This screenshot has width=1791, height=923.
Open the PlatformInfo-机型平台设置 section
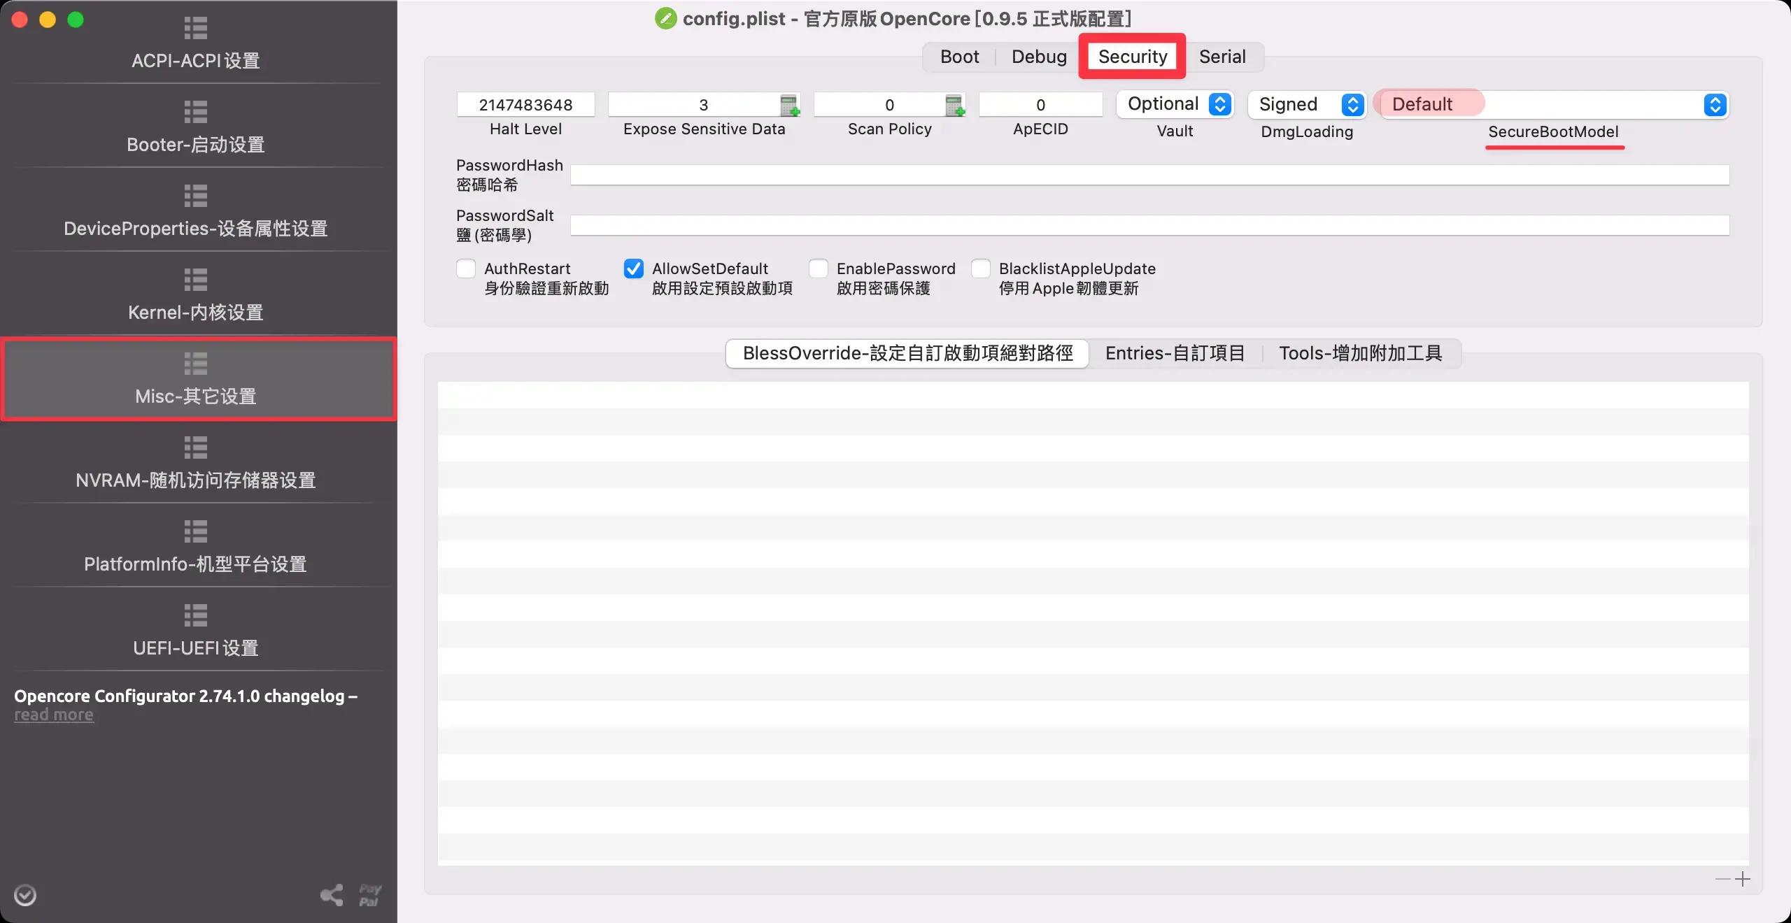(196, 546)
